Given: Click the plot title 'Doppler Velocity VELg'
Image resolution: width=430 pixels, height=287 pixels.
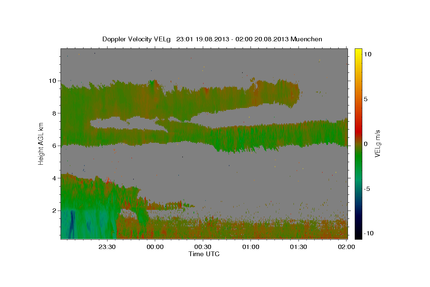Looking at the screenshot, I should tap(137, 39).
